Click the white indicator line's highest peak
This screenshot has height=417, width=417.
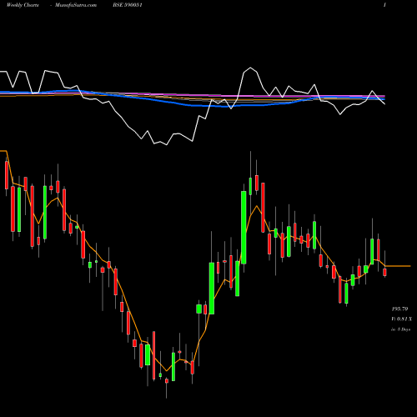pos(250,68)
